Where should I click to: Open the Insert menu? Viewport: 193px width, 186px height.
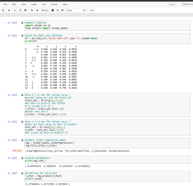click(x=34, y=4)
